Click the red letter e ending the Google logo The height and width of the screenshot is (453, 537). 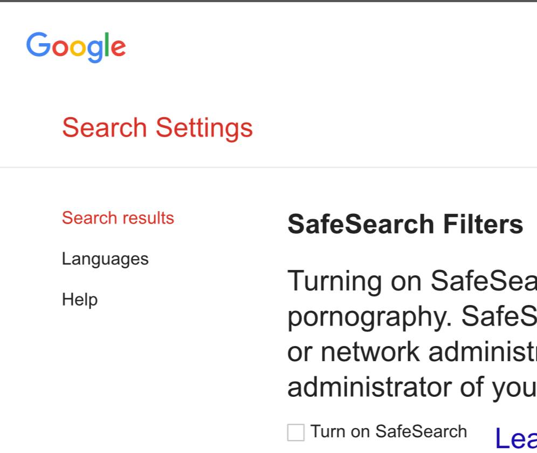(119, 48)
